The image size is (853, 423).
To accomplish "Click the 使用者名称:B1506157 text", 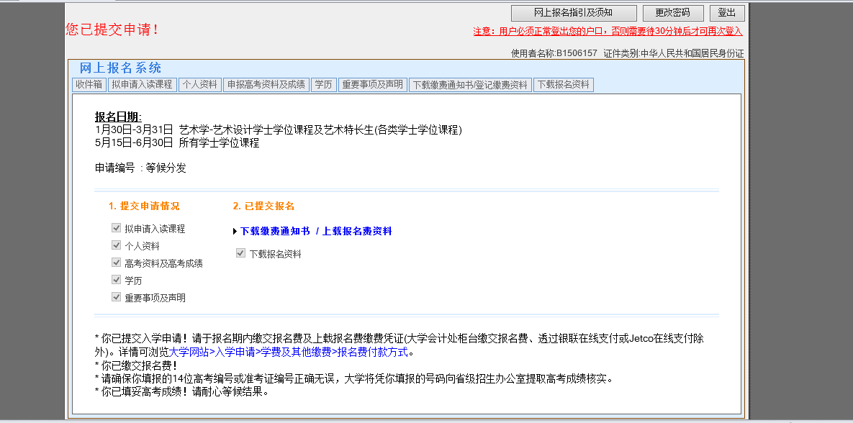I will [554, 53].
